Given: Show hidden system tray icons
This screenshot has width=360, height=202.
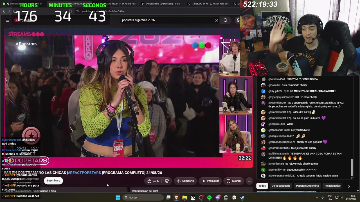Looking at the screenshot, I should pos(317,198).
